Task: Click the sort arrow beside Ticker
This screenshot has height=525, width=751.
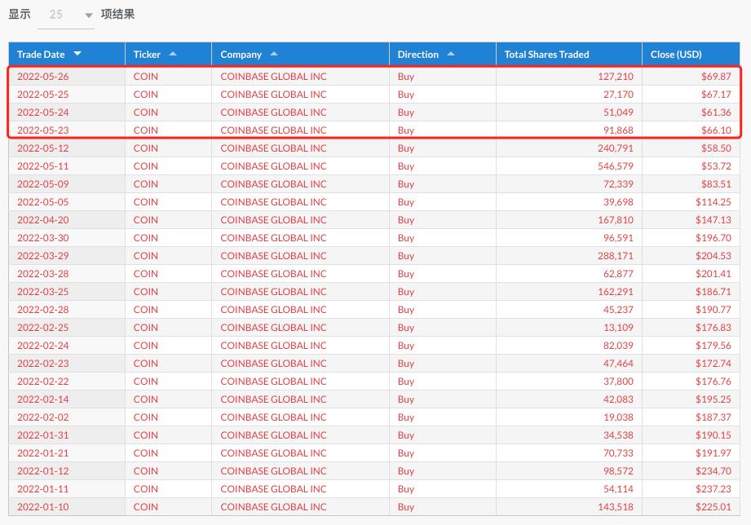Action: [173, 54]
